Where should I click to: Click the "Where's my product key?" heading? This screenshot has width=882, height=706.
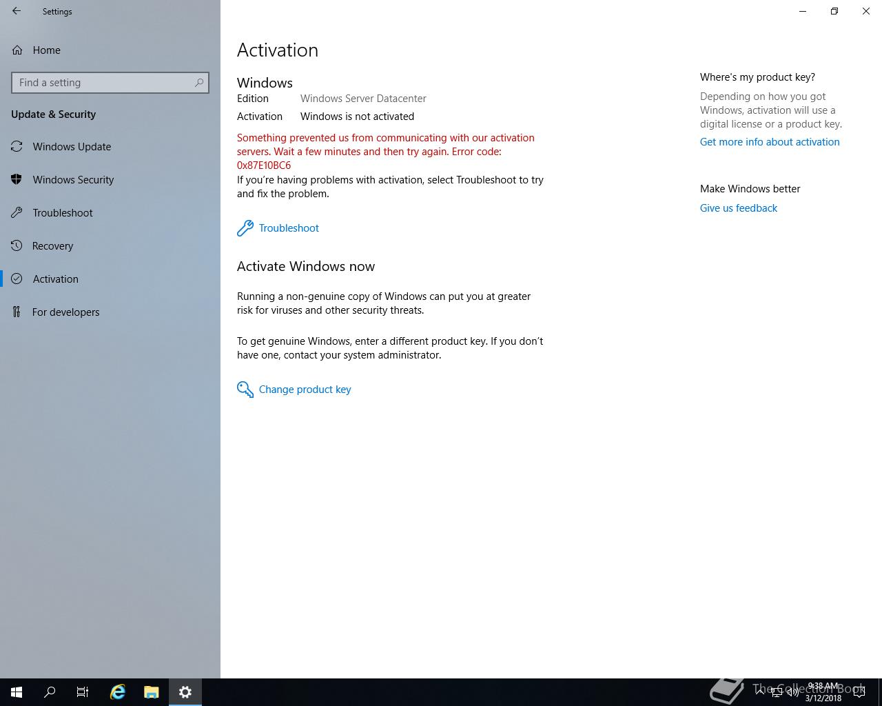[757, 77]
